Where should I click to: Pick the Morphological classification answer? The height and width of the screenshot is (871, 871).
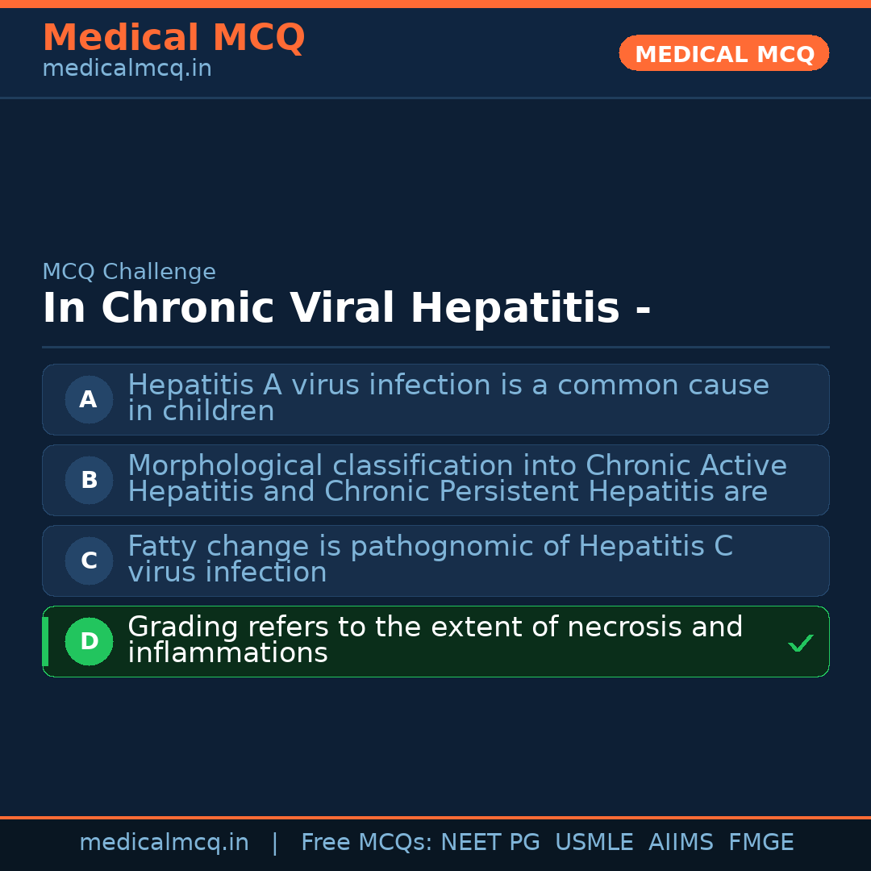coord(456,479)
